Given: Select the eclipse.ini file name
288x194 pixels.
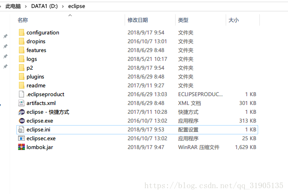Looking at the screenshot, I should 38,130.
